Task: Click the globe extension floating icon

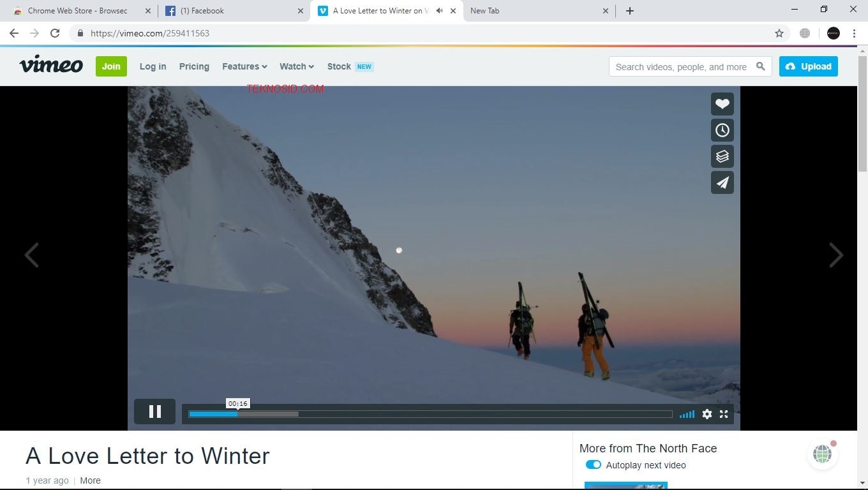Action: coord(822,454)
